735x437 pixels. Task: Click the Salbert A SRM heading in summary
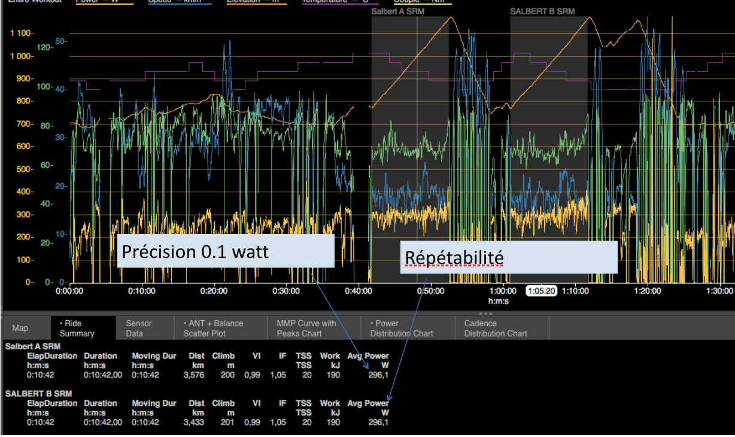(x=32, y=346)
